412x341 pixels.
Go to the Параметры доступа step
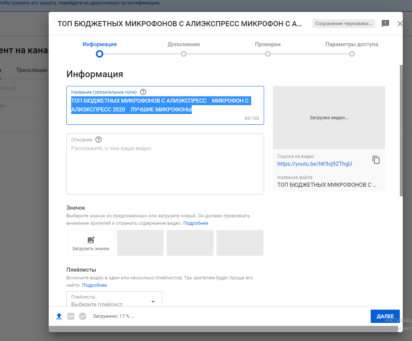(x=352, y=49)
